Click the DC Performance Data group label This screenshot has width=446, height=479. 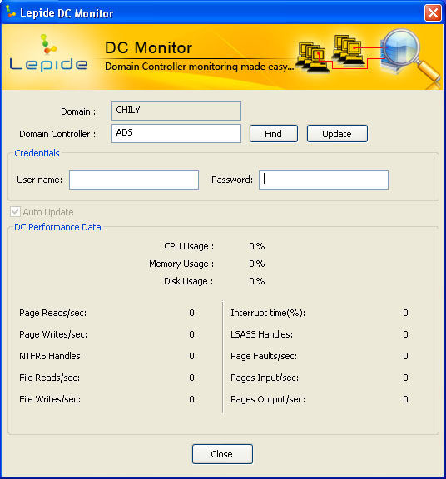pos(57,227)
